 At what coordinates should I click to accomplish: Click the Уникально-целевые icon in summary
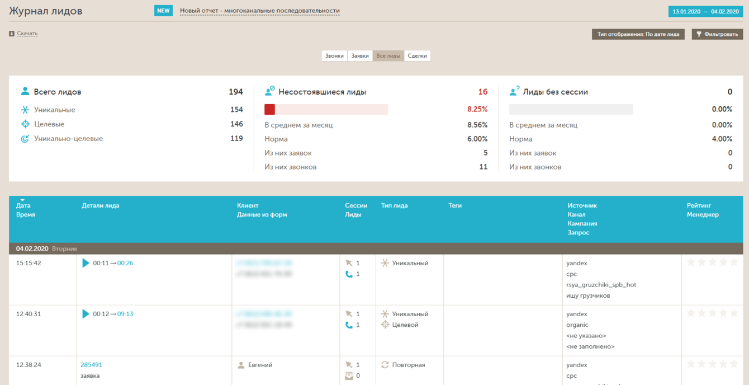[x=25, y=139]
